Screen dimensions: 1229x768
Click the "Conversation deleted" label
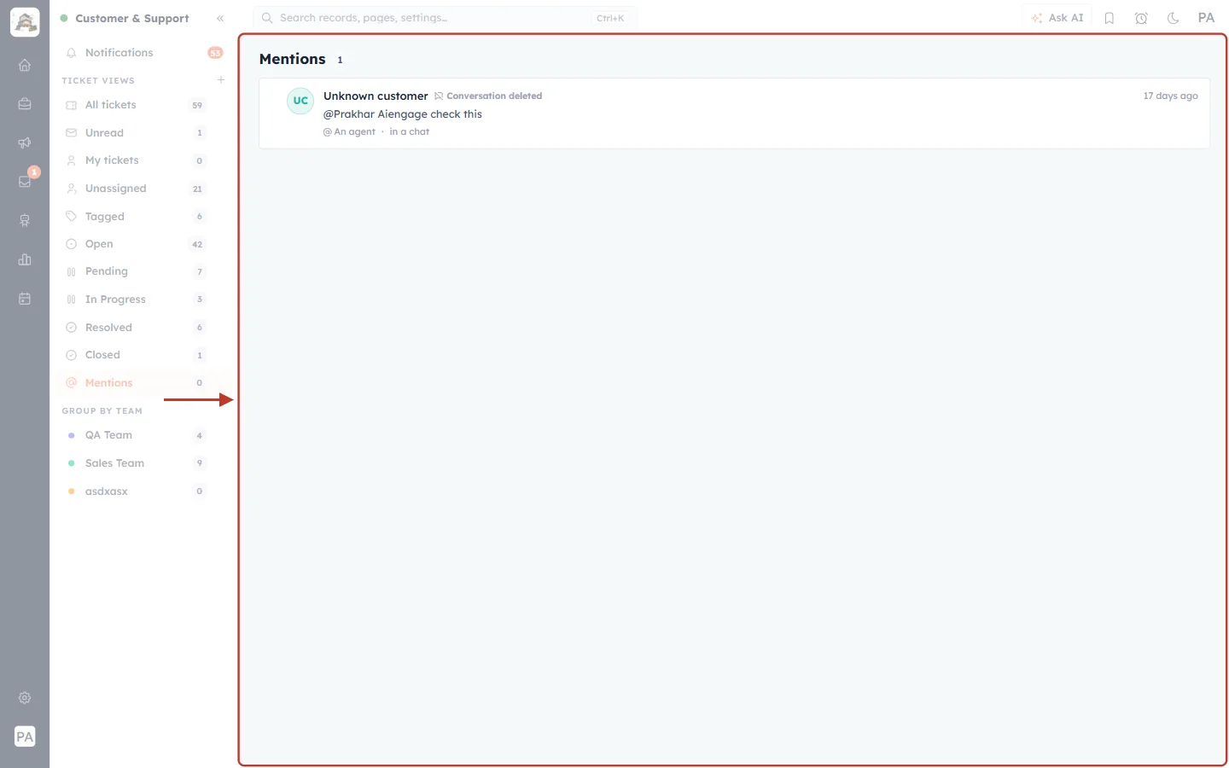point(494,96)
